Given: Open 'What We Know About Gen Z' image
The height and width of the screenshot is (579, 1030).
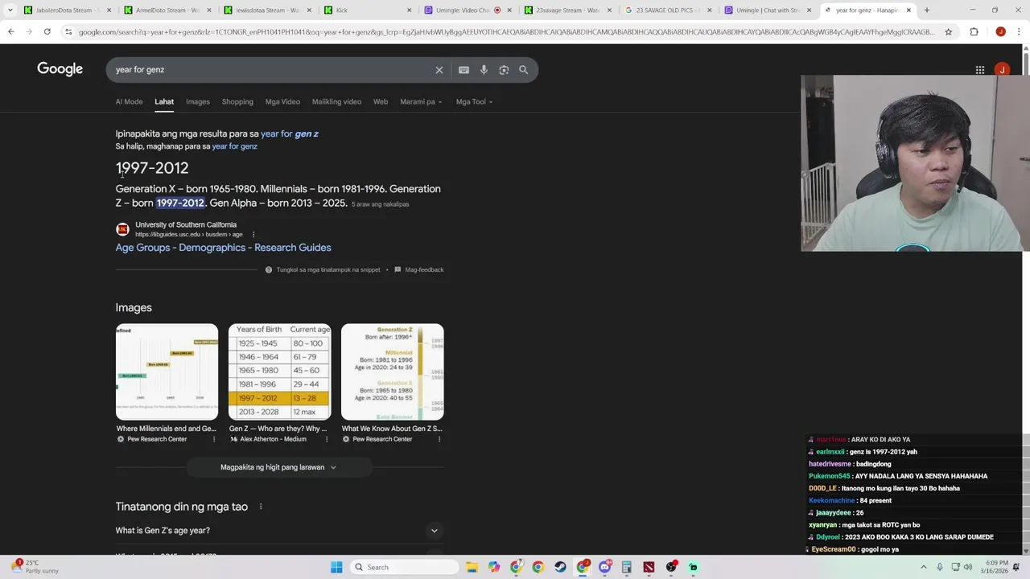Looking at the screenshot, I should [392, 372].
